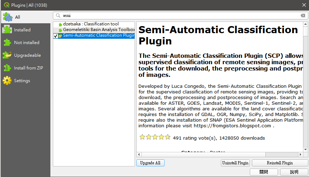Click Semi-Automatic Classification Plugin list icon
The image size is (309, 177).
click(x=60, y=36)
